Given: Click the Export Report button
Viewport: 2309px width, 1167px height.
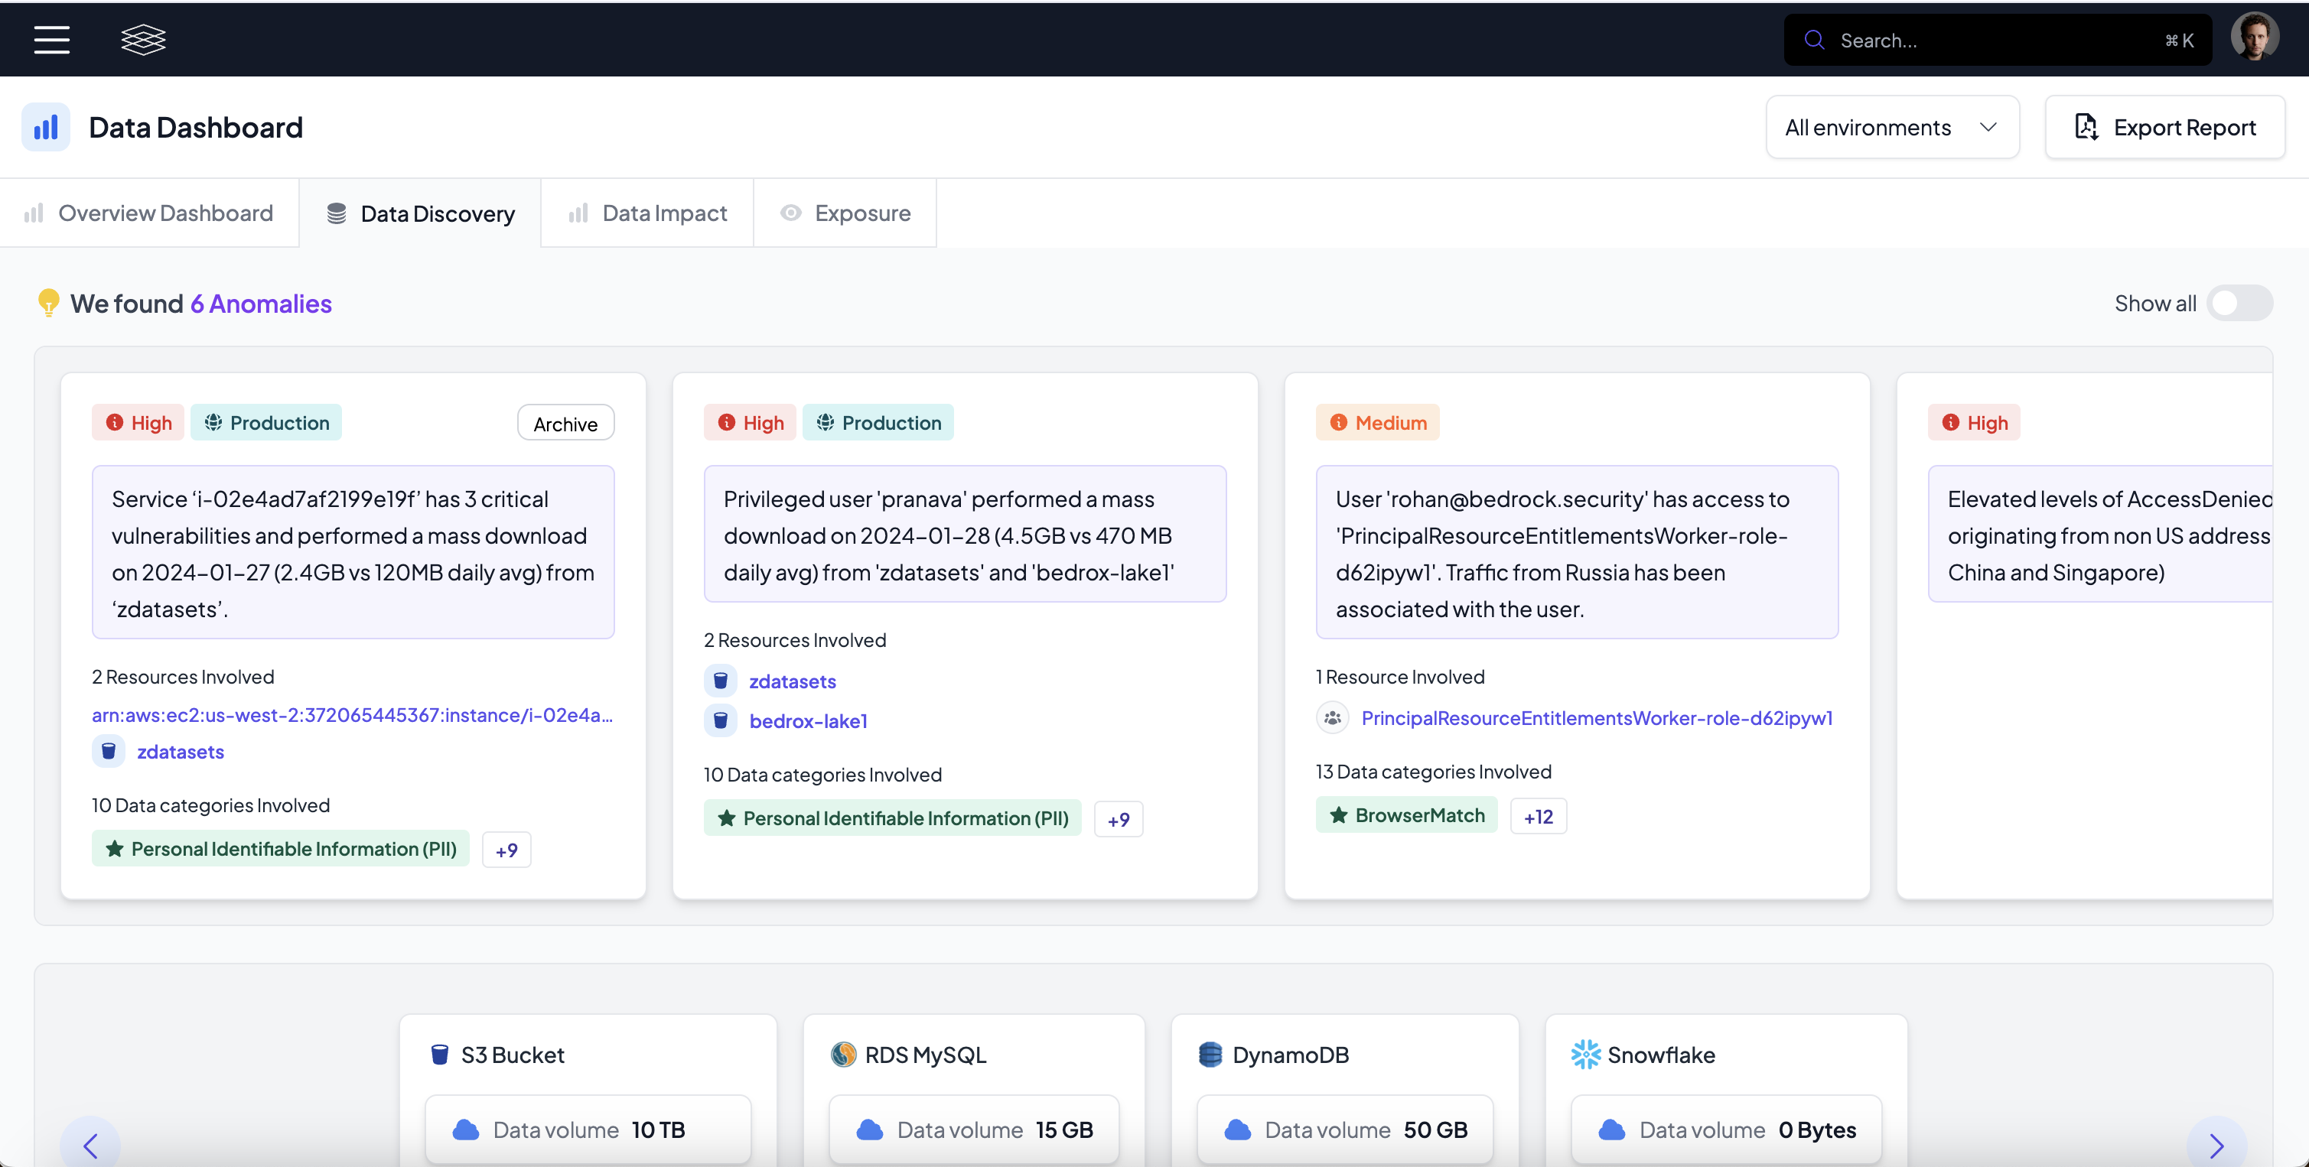Looking at the screenshot, I should point(2164,127).
